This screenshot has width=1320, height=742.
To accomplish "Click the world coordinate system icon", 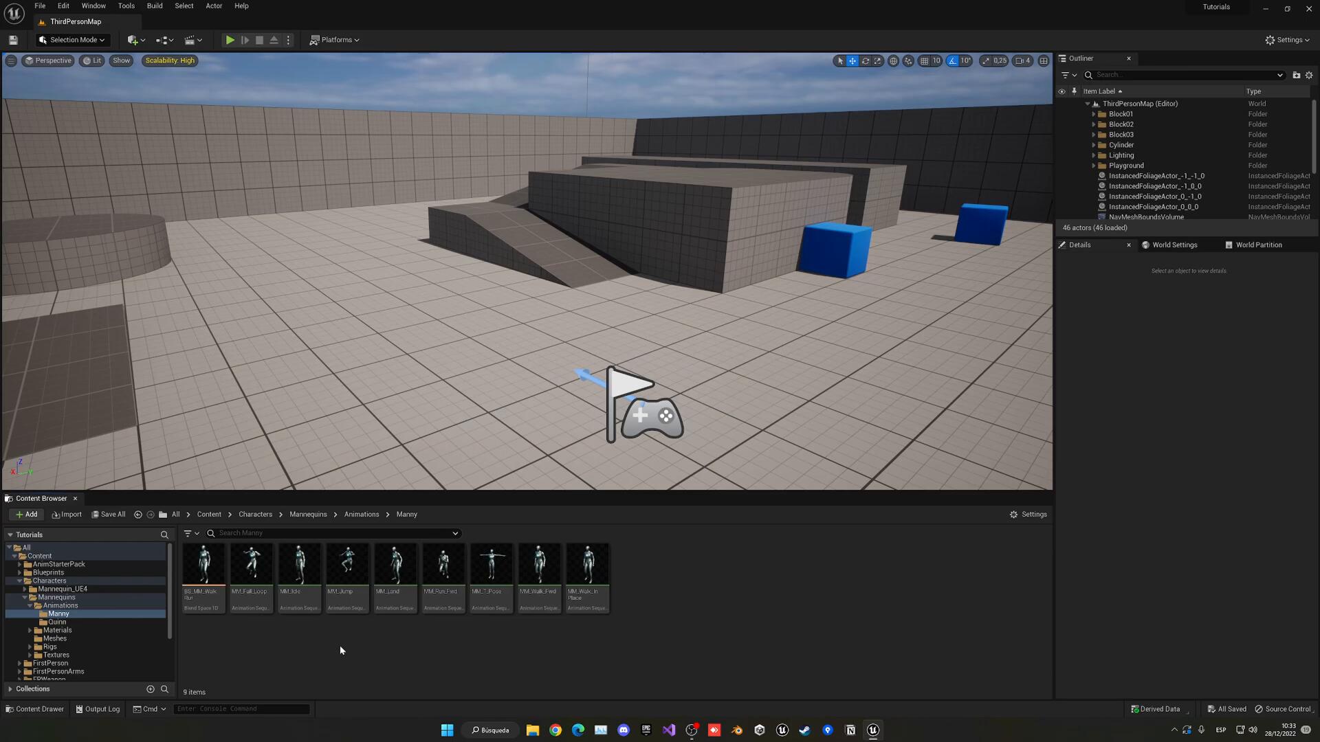I will 893,61.
